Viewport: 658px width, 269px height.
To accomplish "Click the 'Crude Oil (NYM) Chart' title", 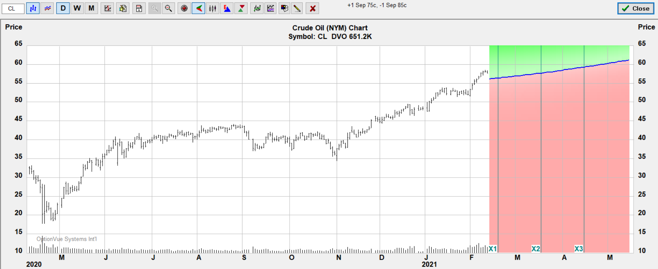I will click(330, 28).
